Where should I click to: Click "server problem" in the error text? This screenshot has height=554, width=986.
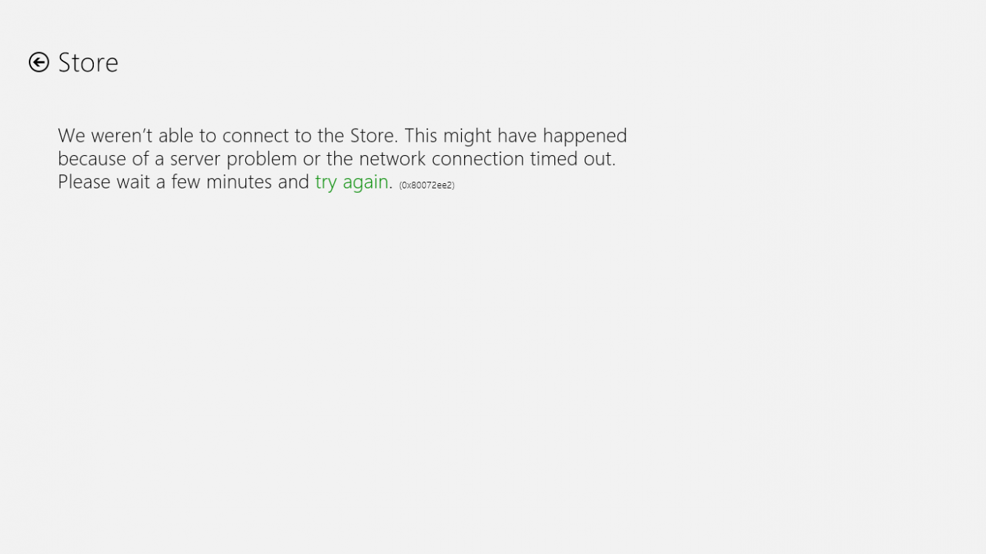[x=234, y=160]
